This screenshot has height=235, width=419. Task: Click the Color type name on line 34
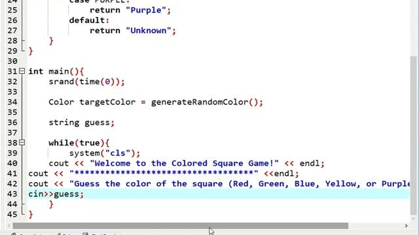point(61,102)
